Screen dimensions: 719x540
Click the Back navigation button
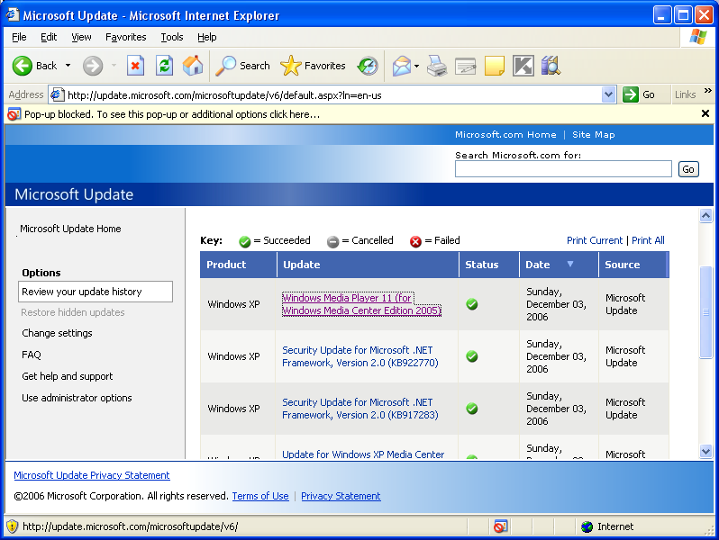point(34,66)
